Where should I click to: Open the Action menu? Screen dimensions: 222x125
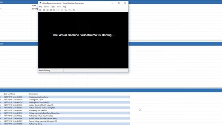click(46, 7)
